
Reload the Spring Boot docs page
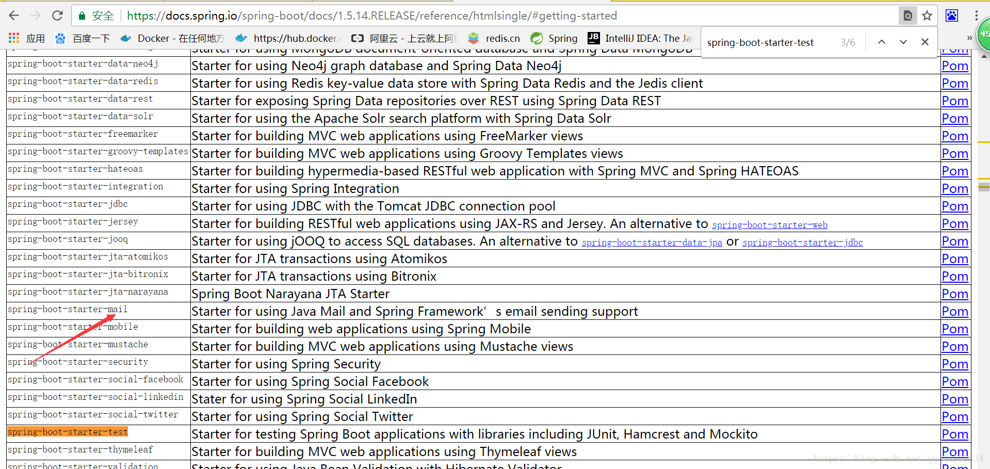pyautogui.click(x=57, y=15)
